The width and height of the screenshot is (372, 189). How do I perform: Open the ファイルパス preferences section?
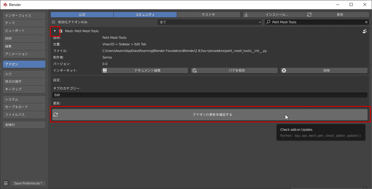pyautogui.click(x=24, y=115)
